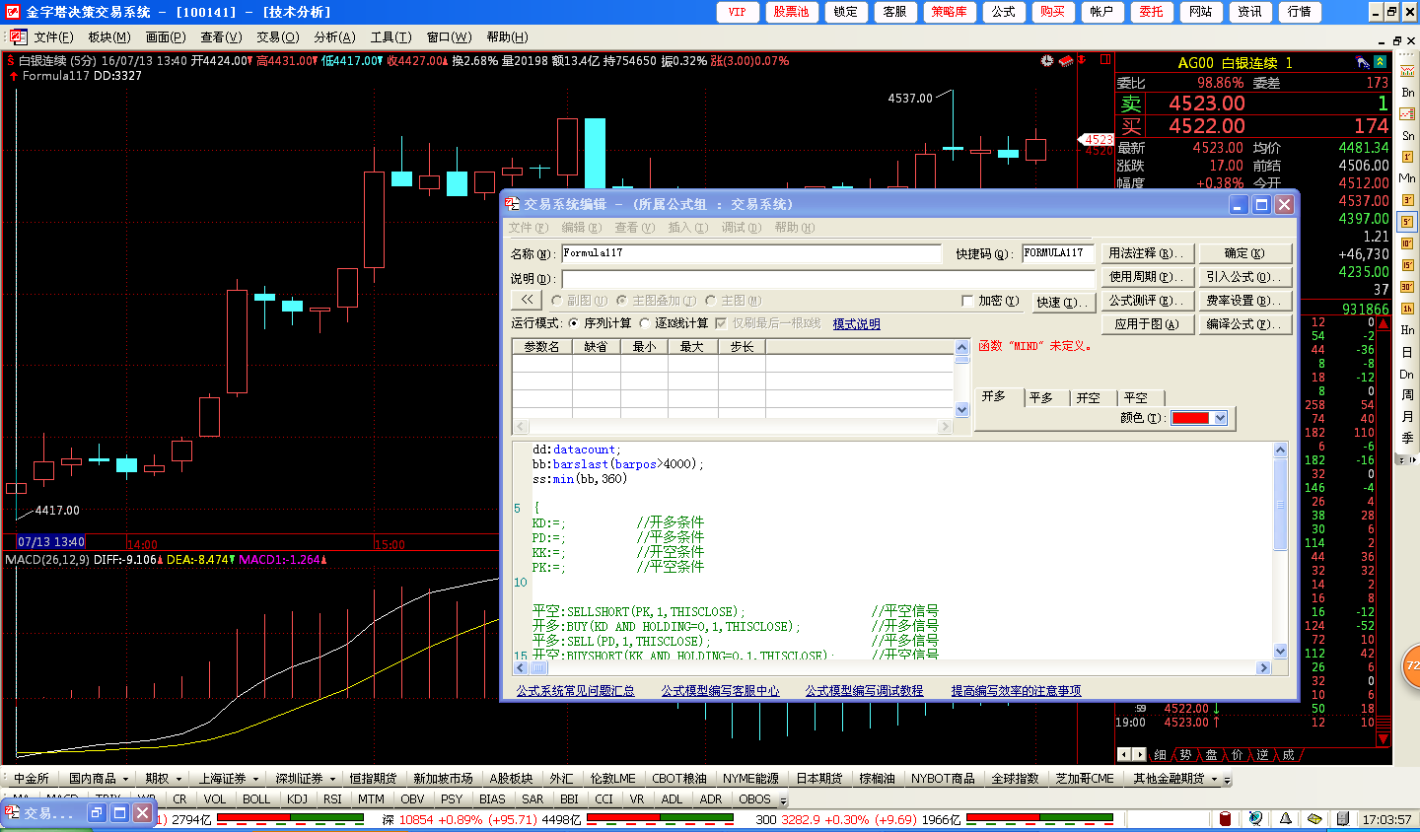1420x832 pixels.
Task: Click the 确定(K) button
Action: click(x=1244, y=253)
